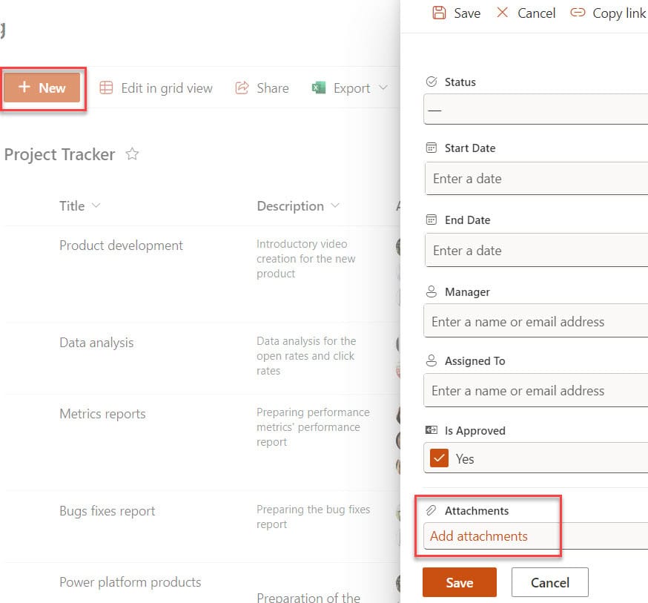Click the top Cancel command
This screenshot has height=603, width=648.
coord(526,13)
